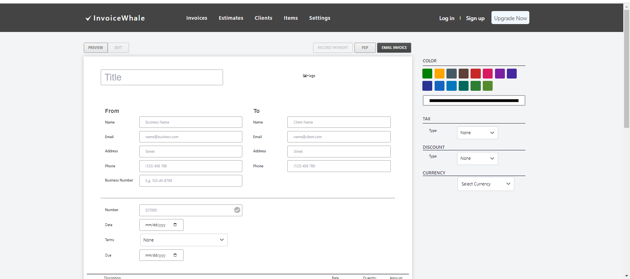Add a logo image to the invoice
This screenshot has width=630, height=279.
(309, 76)
